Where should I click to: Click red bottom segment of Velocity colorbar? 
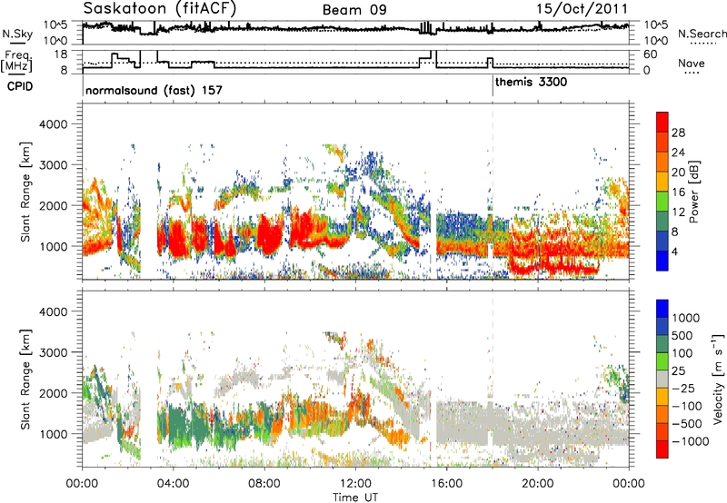pos(662,449)
